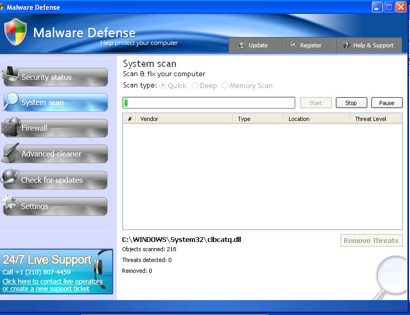Screen dimensions: 410x315
Task: Open Check for updates section
Action: (x=56, y=180)
